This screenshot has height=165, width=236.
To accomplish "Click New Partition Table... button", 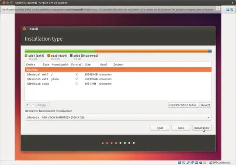I will (184, 105).
